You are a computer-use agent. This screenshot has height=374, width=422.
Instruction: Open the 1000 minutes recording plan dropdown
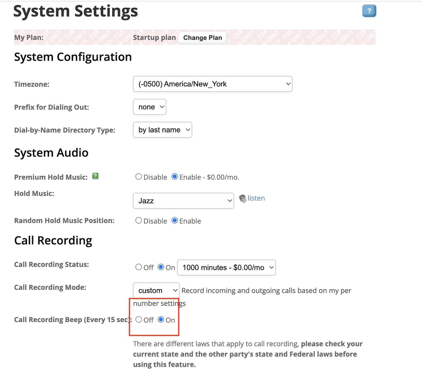coord(226,267)
